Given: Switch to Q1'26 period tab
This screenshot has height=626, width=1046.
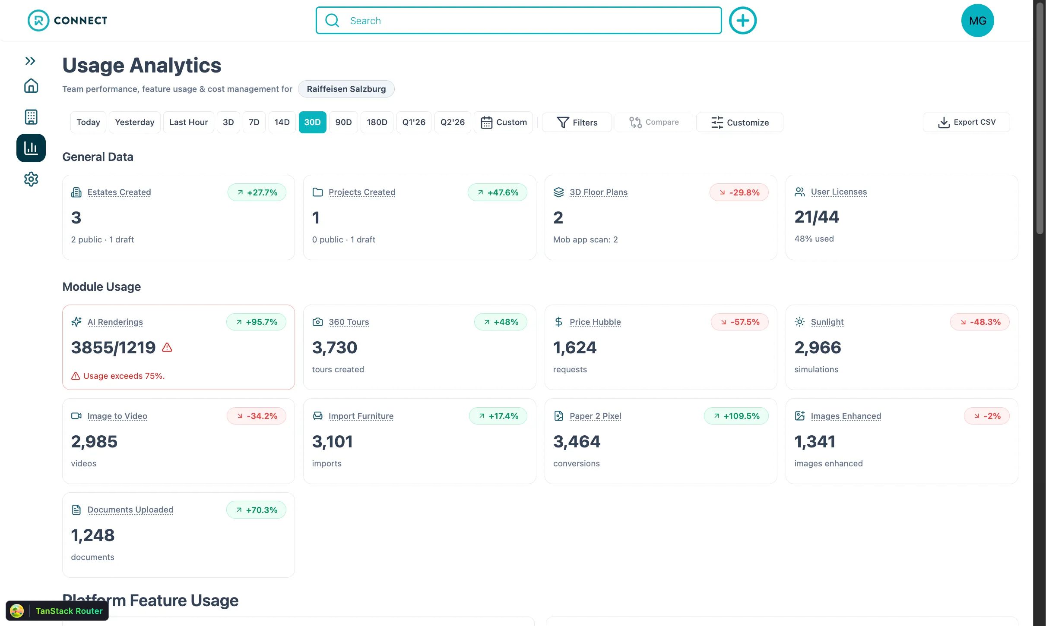Looking at the screenshot, I should 414,122.
